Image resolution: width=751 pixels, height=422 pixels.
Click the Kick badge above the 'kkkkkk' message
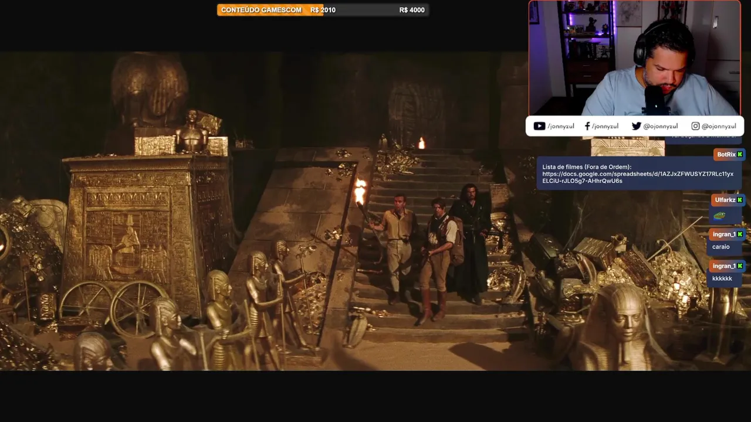pyautogui.click(x=740, y=266)
